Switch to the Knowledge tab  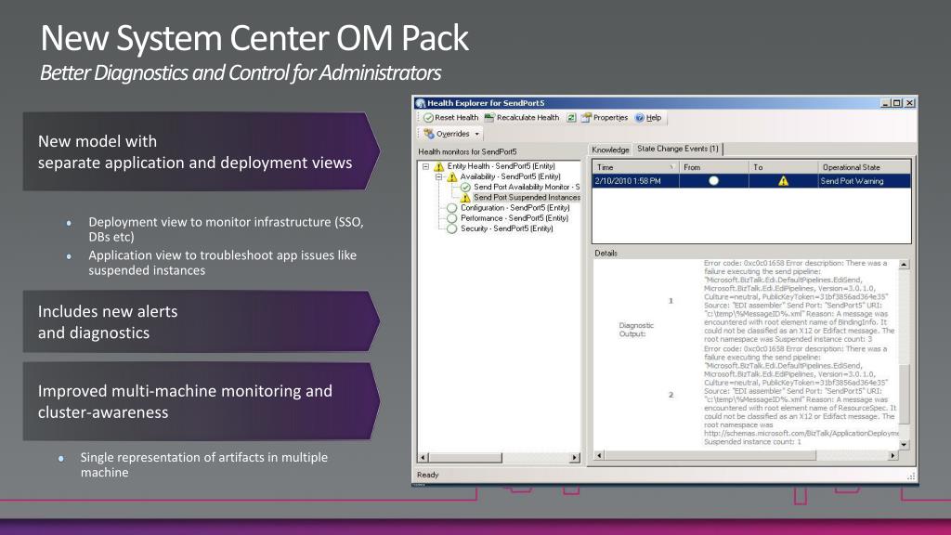point(610,150)
